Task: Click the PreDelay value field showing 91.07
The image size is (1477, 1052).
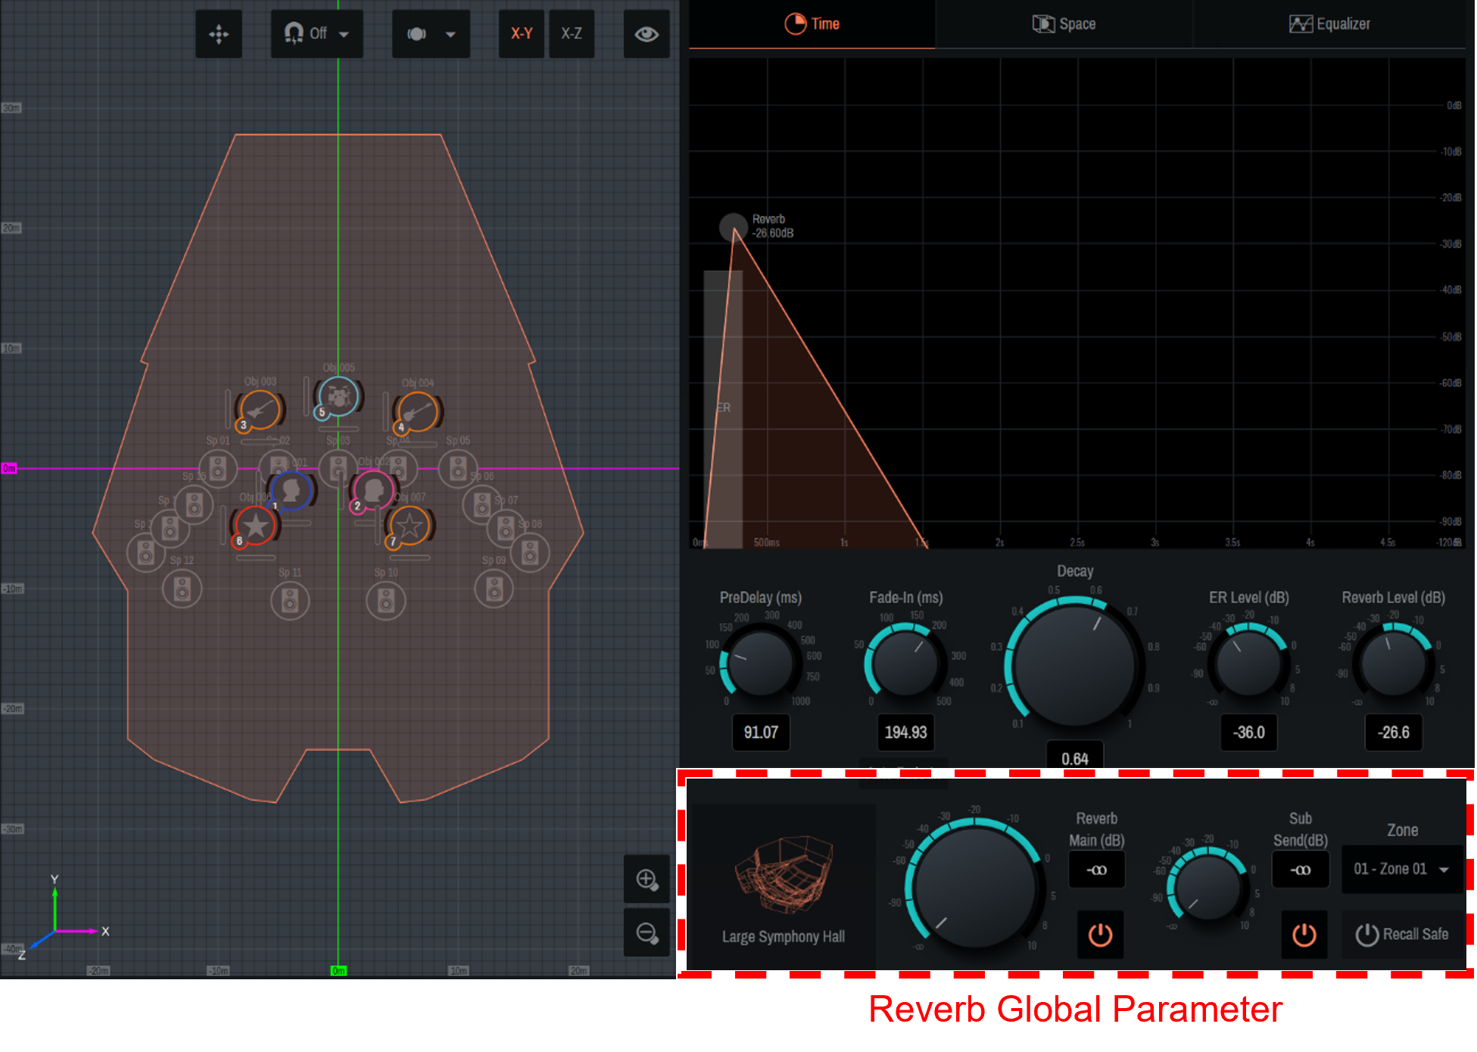Action: coord(760,732)
